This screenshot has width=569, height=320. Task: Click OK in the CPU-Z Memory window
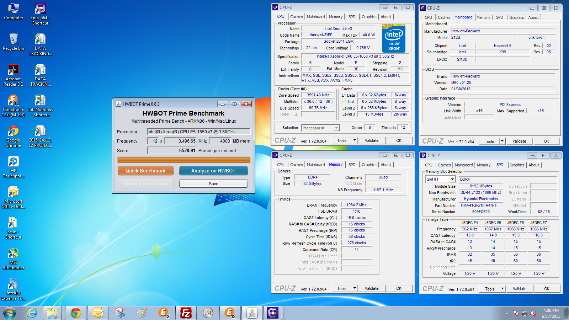(399, 288)
